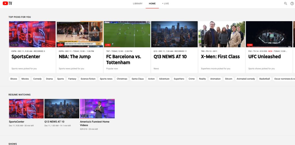Filter by the Movies chip
The width and height of the screenshot is (295, 145).
[x=25, y=79]
